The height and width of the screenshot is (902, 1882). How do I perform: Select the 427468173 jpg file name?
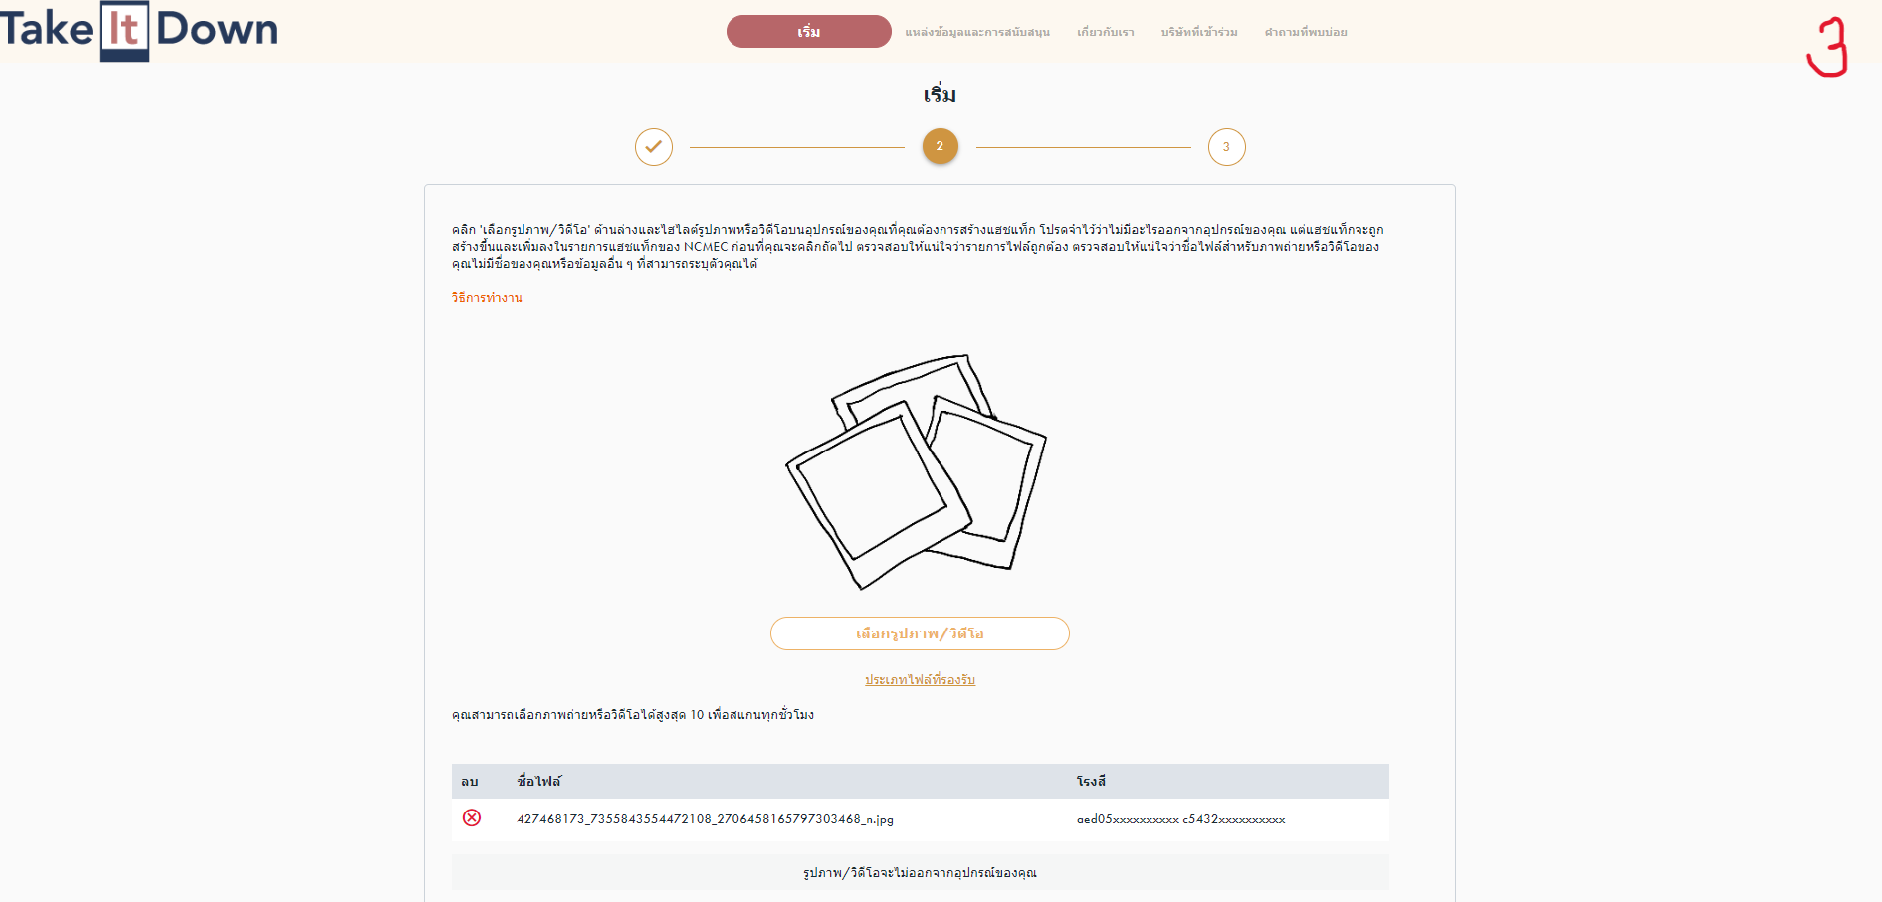705,819
